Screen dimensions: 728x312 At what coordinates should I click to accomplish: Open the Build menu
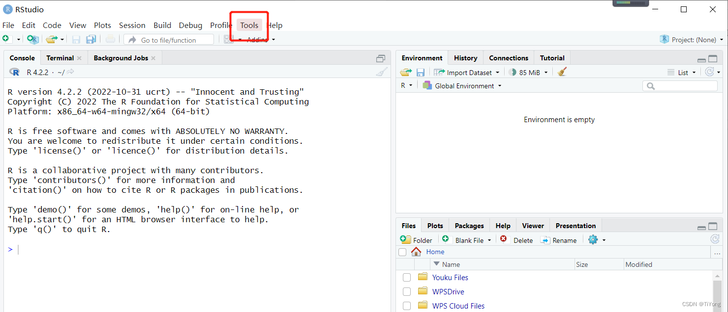coord(162,25)
